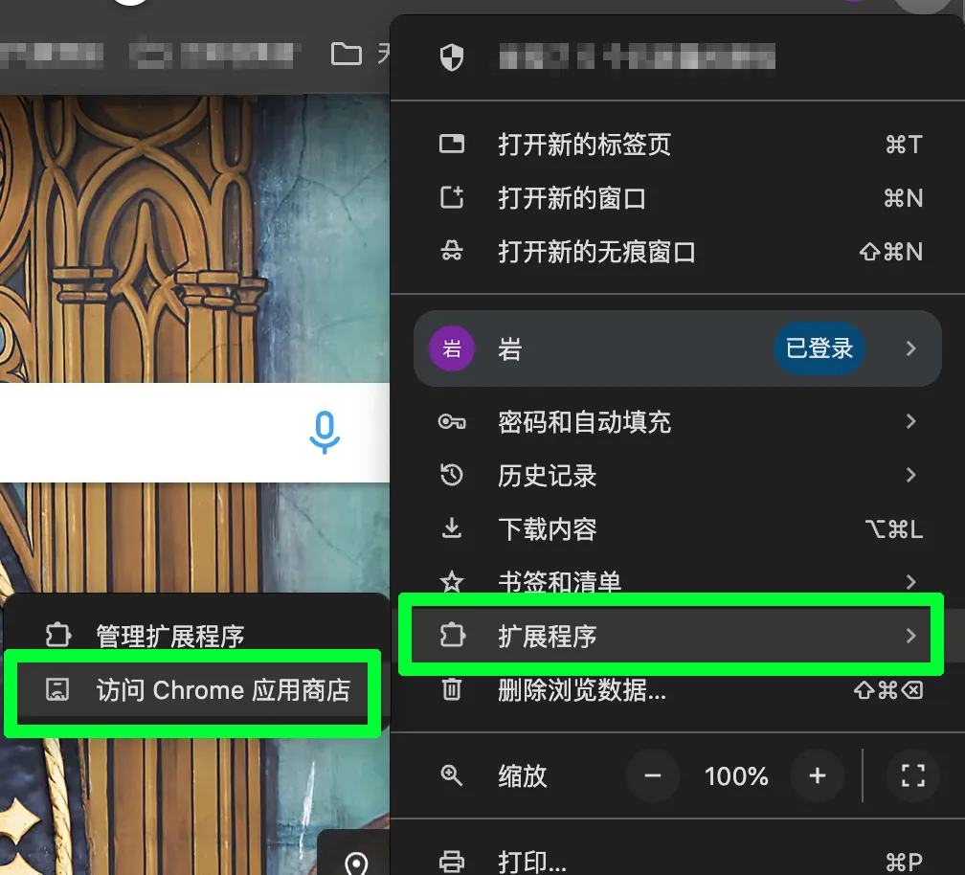Click the purple 岩 profile avatar
Image resolution: width=965 pixels, height=875 pixels.
tap(452, 348)
